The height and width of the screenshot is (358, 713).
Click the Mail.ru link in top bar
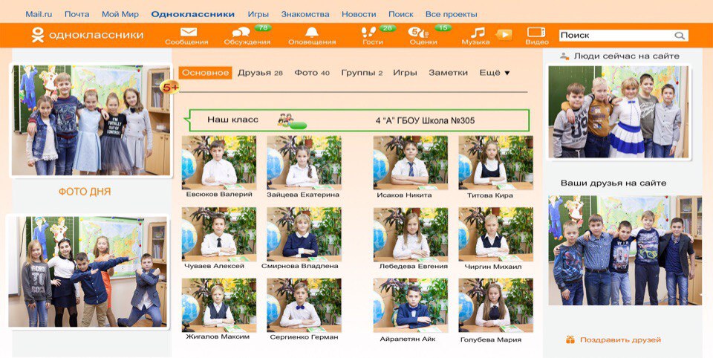[39, 14]
